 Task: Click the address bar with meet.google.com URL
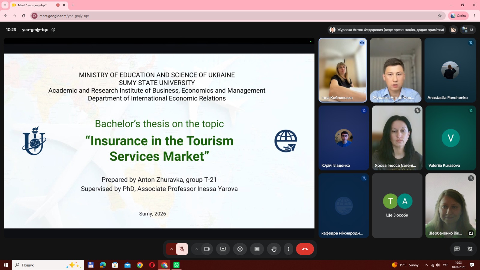[237, 16]
